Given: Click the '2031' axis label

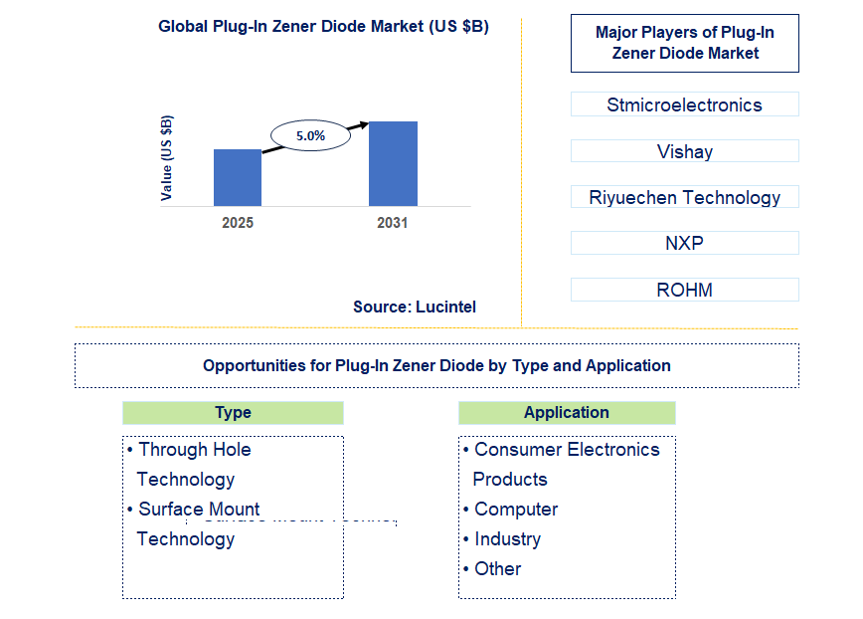Looking at the screenshot, I should (393, 223).
